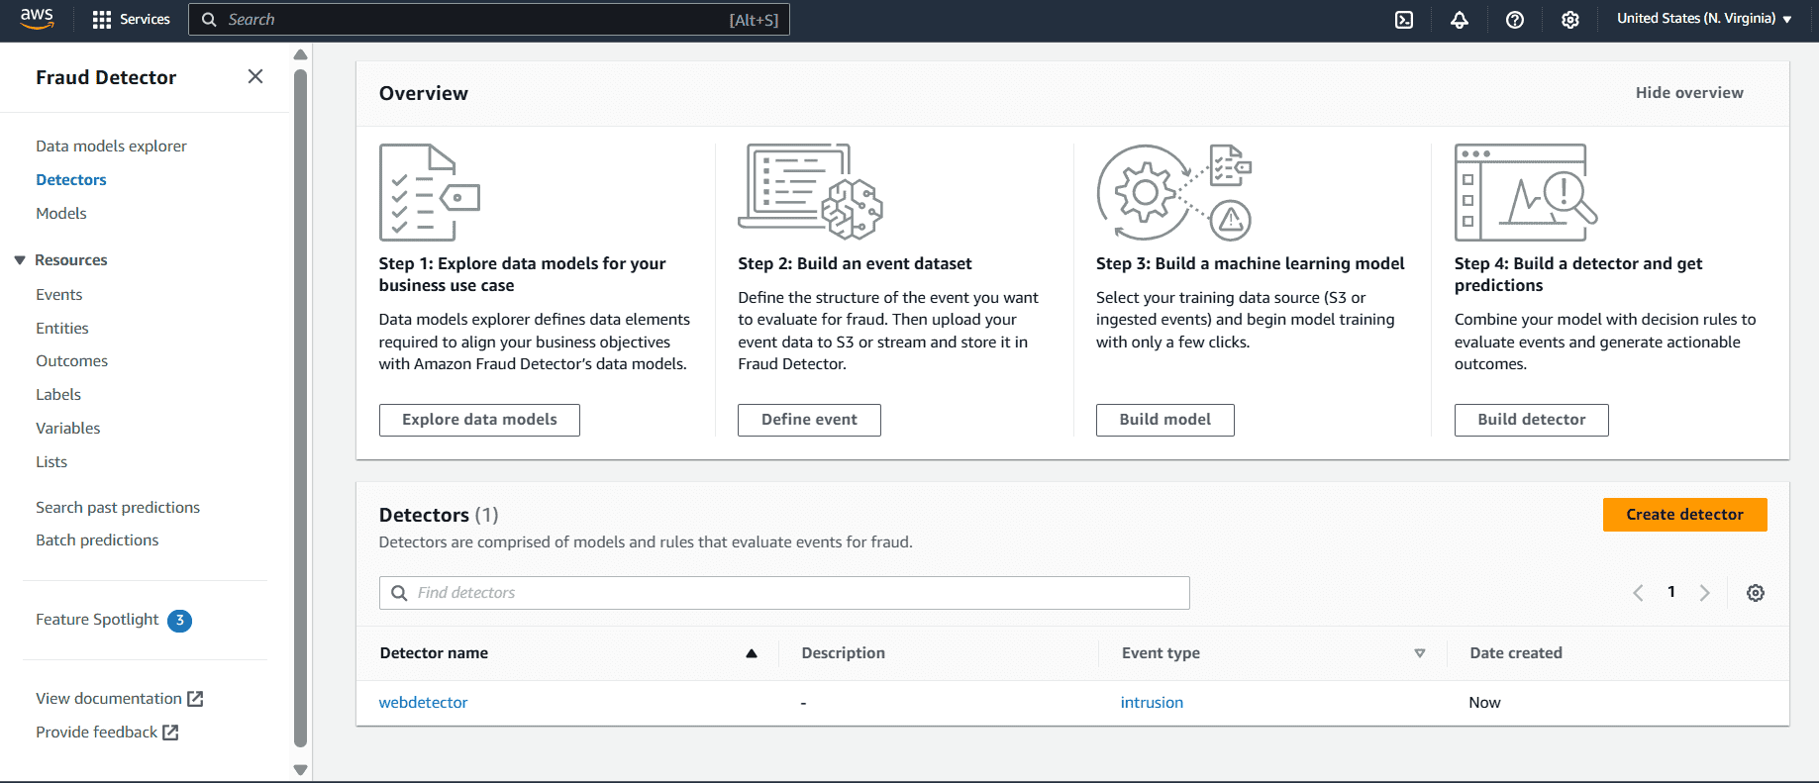Go to previous page of detectors
Image resolution: width=1819 pixels, height=783 pixels.
(x=1638, y=593)
